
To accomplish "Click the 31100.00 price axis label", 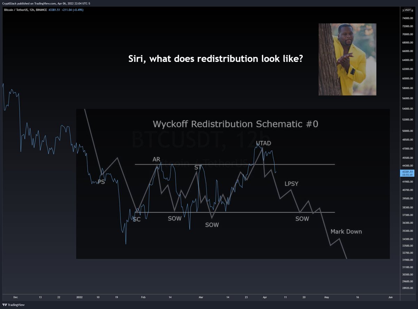I will pyautogui.click(x=408, y=267).
